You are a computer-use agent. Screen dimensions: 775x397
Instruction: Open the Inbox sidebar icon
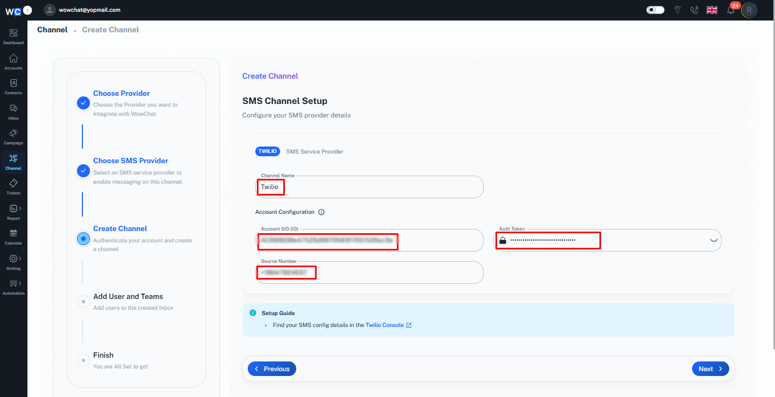click(13, 112)
